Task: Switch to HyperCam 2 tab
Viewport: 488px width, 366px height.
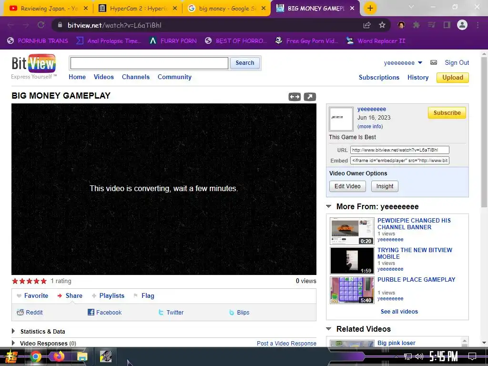Action: coord(138,9)
